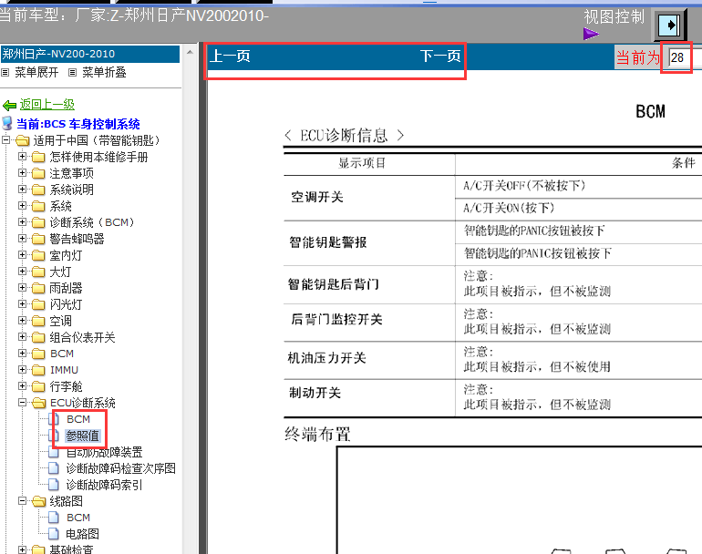Screen dimensions: 702x554
Task: Click the 显示项目 column header
Action: (x=362, y=163)
